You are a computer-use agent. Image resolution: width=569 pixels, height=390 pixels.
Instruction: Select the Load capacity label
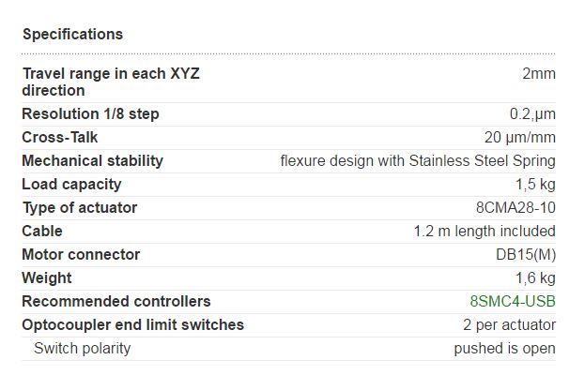click(71, 185)
